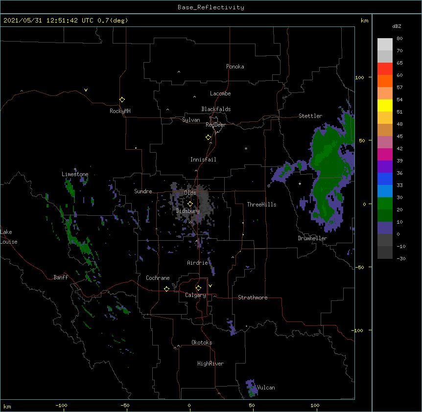Screen dimensions: 422x412
Task: Select the royal blue swatch above 33 dBZ
Action: [x=385, y=179]
